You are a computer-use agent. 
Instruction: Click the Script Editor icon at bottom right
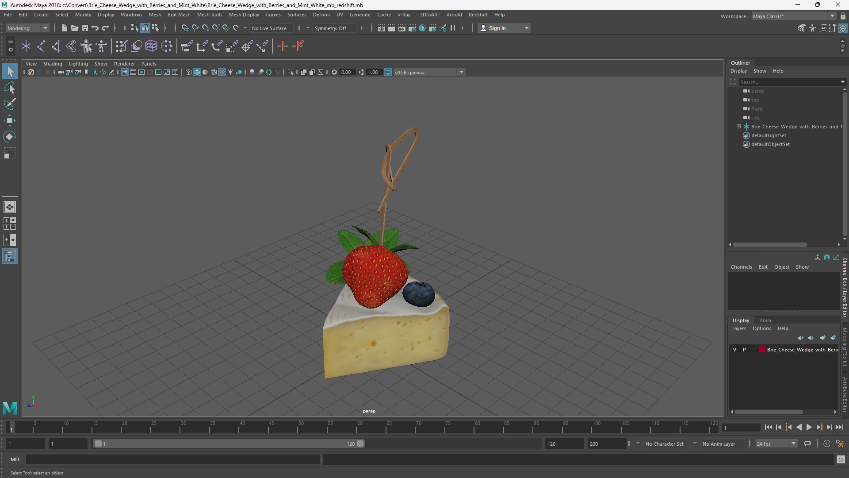841,459
